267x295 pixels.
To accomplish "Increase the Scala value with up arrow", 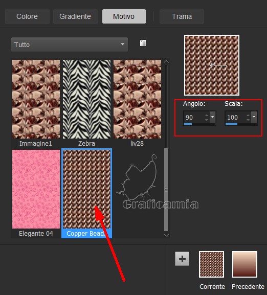I will tap(248, 116).
